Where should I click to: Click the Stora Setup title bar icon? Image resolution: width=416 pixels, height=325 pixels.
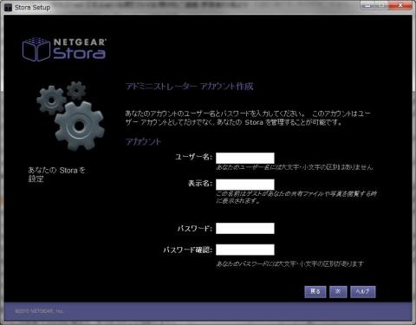tap(8, 8)
